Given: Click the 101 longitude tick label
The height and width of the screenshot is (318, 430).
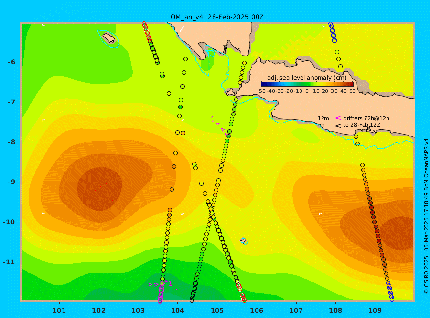Looking at the screenshot, I should pyautogui.click(x=59, y=311).
